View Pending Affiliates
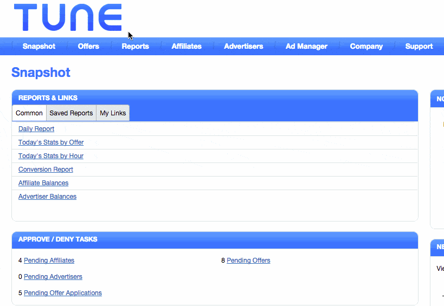This screenshot has width=444, height=306. (49, 261)
